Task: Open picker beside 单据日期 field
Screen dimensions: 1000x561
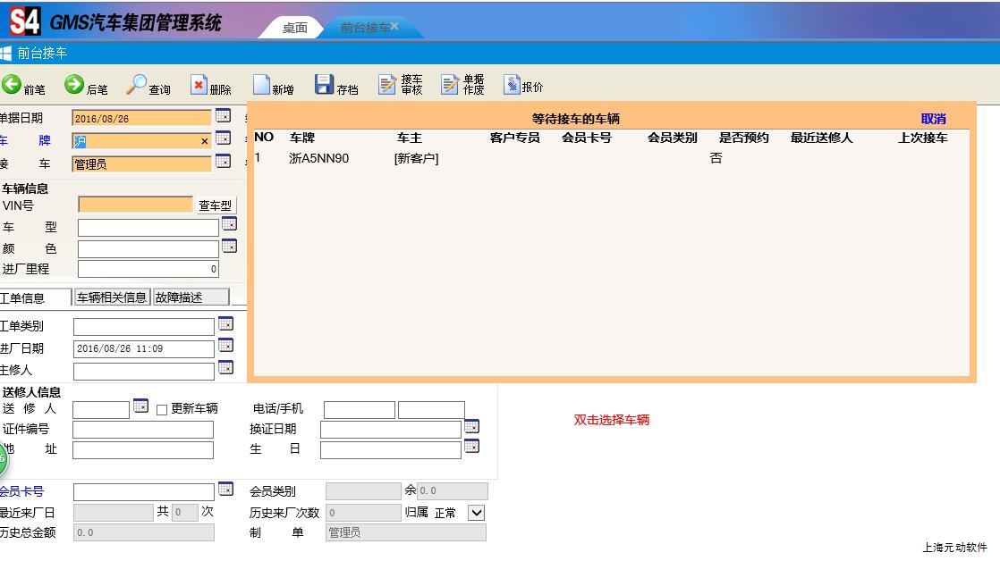Action: pyautogui.click(x=224, y=116)
